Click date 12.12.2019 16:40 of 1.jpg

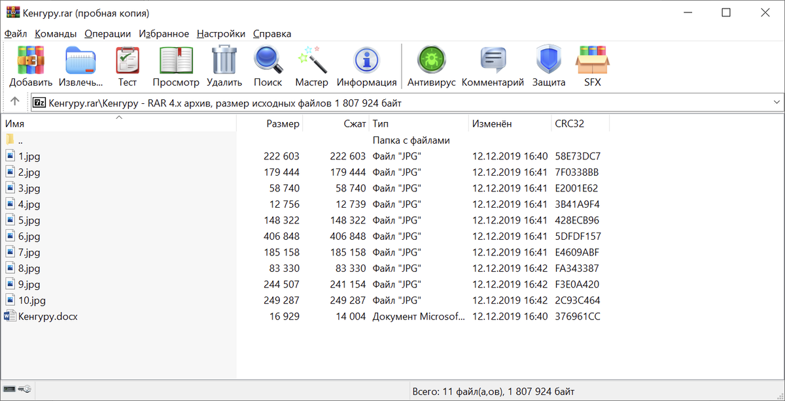(510, 156)
